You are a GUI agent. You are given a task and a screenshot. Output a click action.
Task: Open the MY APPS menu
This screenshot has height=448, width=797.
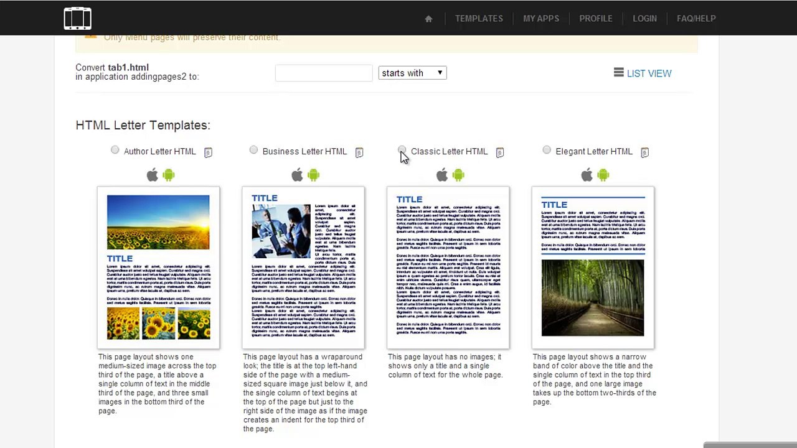pos(541,19)
